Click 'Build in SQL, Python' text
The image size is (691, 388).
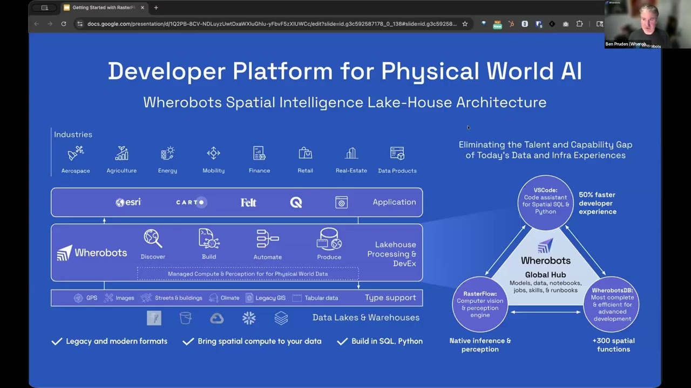[387, 341]
